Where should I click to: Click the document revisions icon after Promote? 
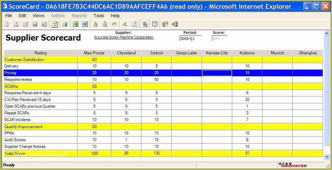point(134,24)
